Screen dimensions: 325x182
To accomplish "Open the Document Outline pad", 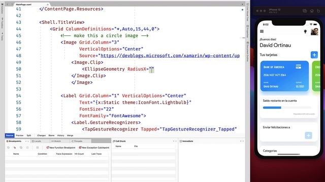I will 247,52.
